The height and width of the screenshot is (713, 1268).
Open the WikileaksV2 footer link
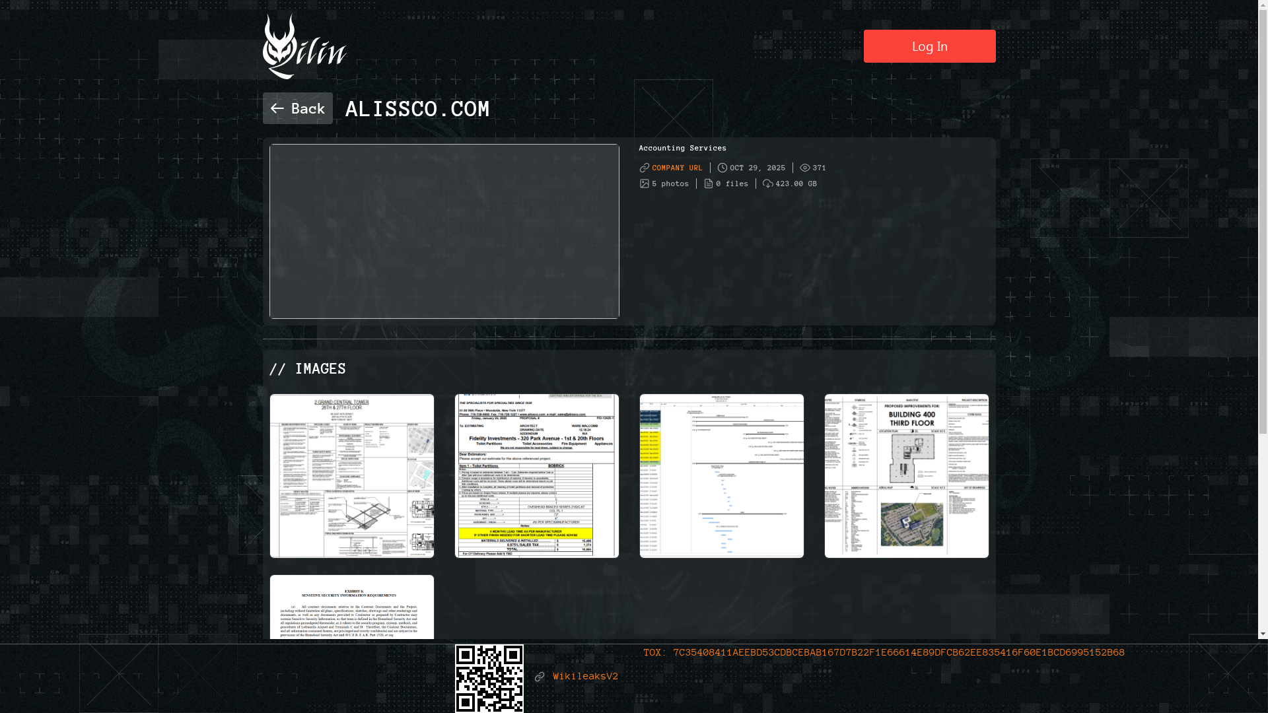(x=585, y=677)
